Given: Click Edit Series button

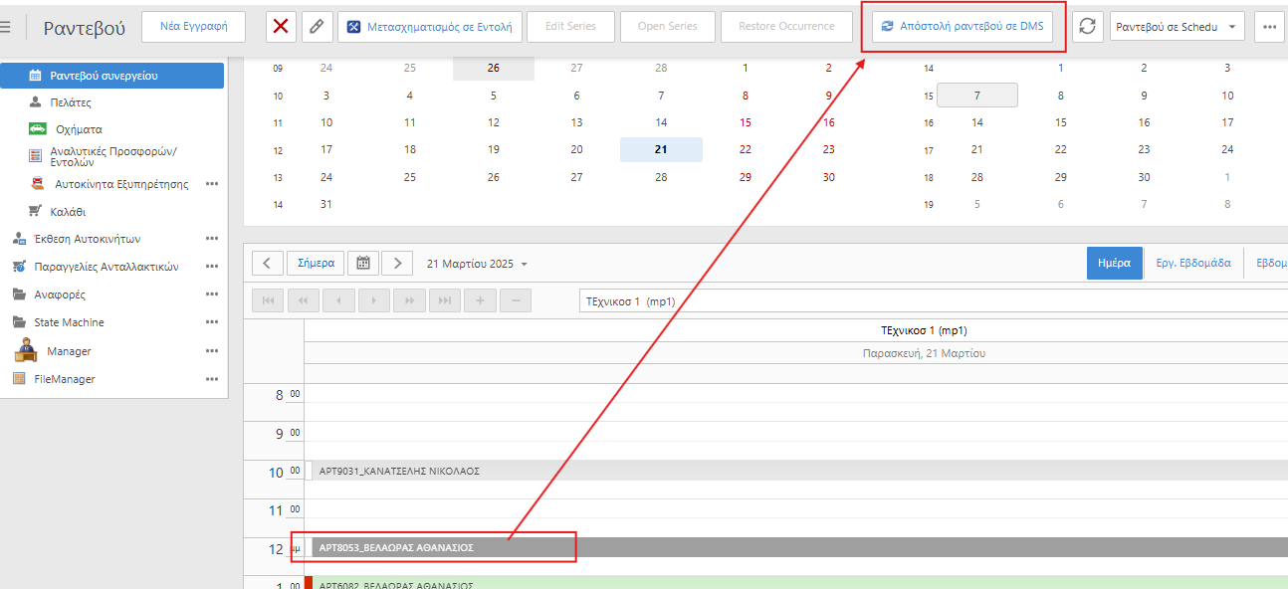Looking at the screenshot, I should click(x=572, y=27).
